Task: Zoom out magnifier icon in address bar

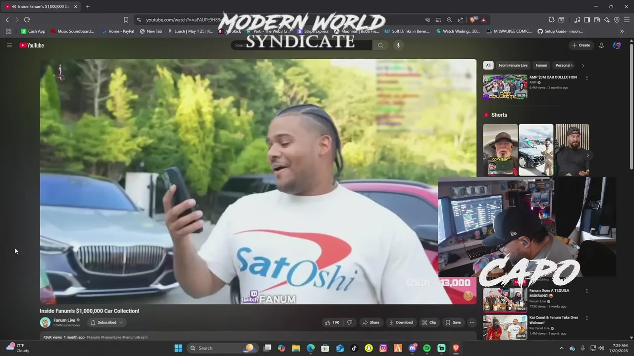Action: tap(449, 20)
